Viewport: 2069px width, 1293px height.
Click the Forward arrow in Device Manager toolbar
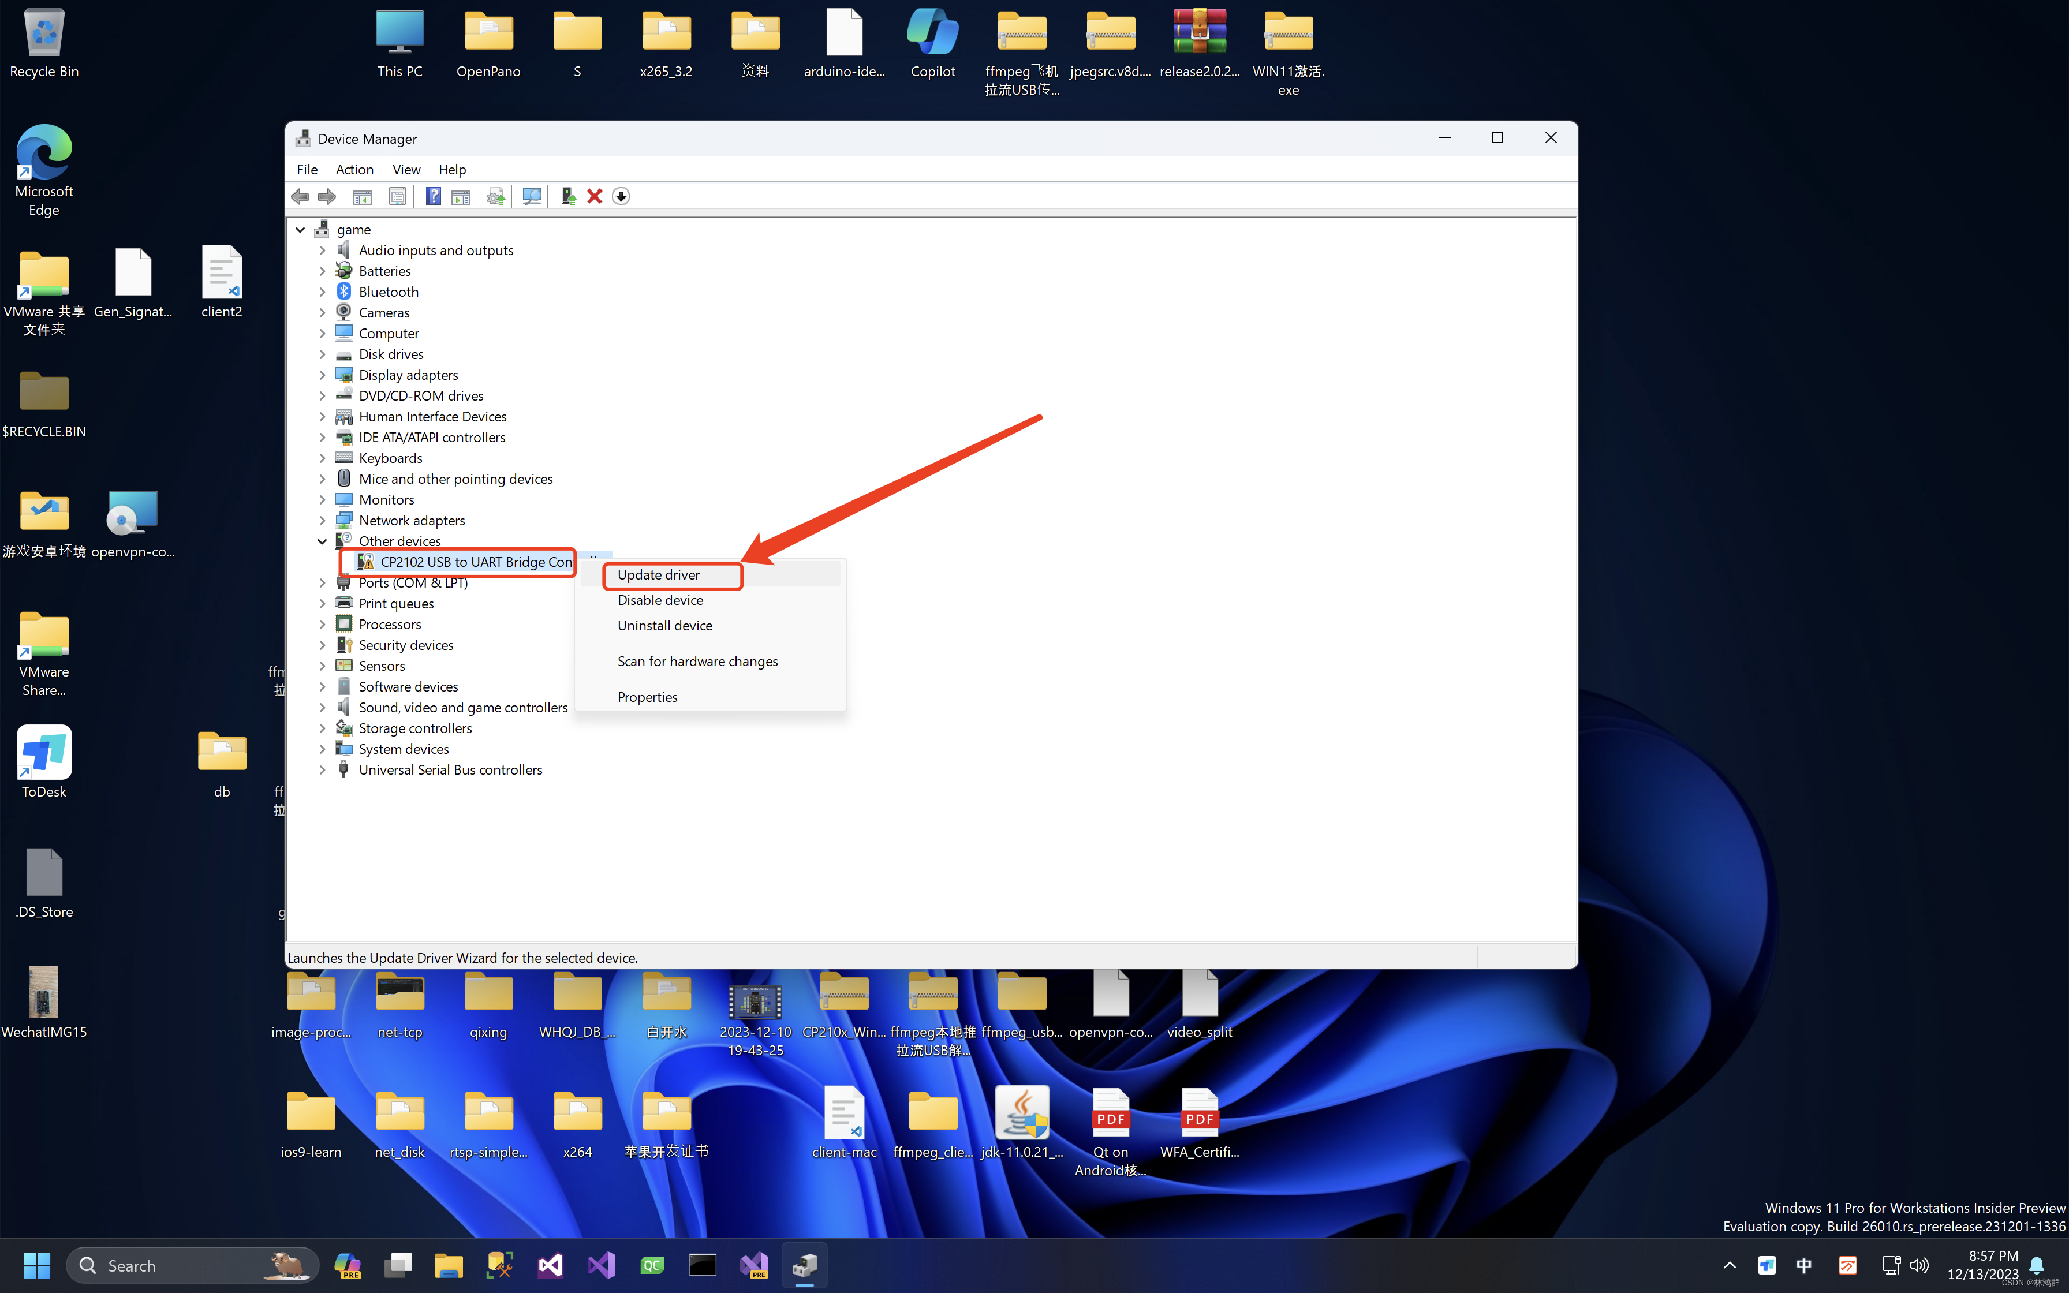point(326,197)
